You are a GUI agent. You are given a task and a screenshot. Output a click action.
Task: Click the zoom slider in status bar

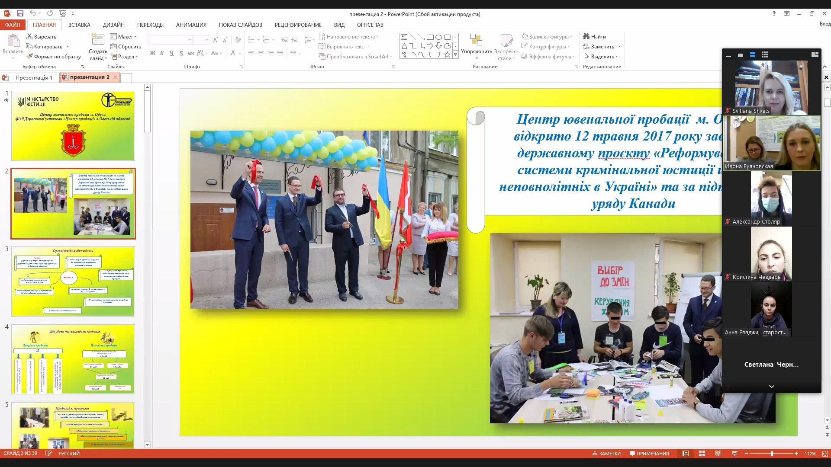pyautogui.click(x=772, y=454)
